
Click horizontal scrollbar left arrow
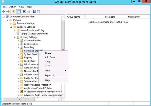point(3,99)
